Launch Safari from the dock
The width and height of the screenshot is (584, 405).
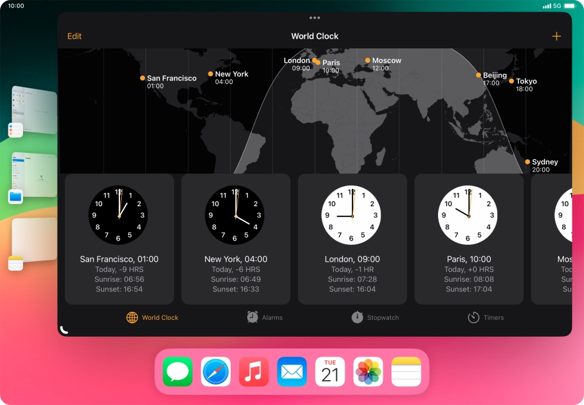pos(216,371)
